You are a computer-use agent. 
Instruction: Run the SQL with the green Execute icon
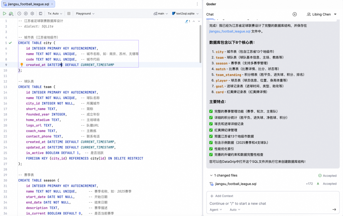[4, 14]
